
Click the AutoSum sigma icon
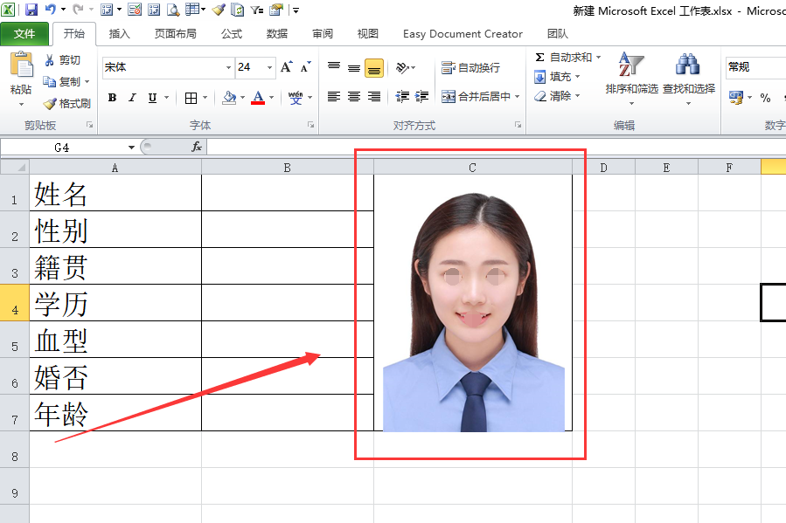pyautogui.click(x=540, y=58)
